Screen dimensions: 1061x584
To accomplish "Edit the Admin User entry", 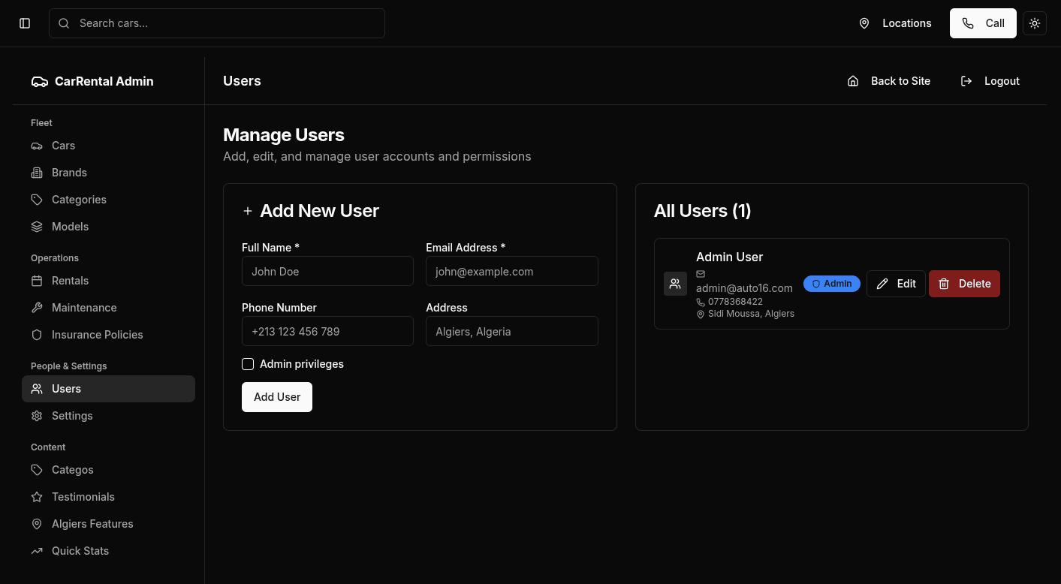I will point(896,284).
